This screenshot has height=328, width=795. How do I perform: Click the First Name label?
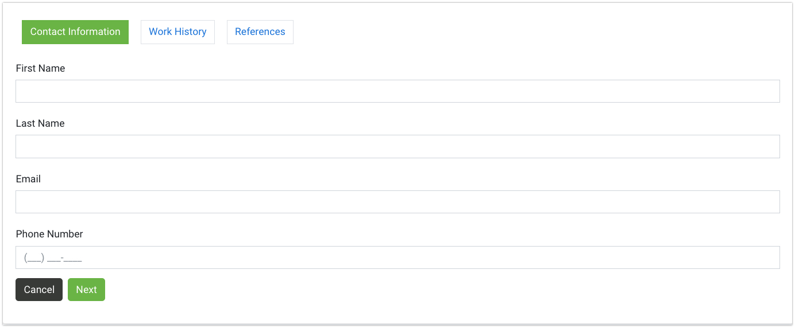(x=40, y=68)
